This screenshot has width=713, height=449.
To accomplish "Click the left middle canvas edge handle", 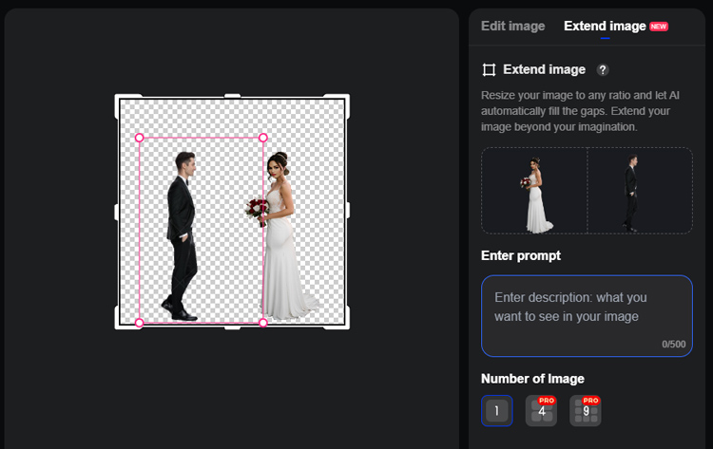I will (117, 212).
